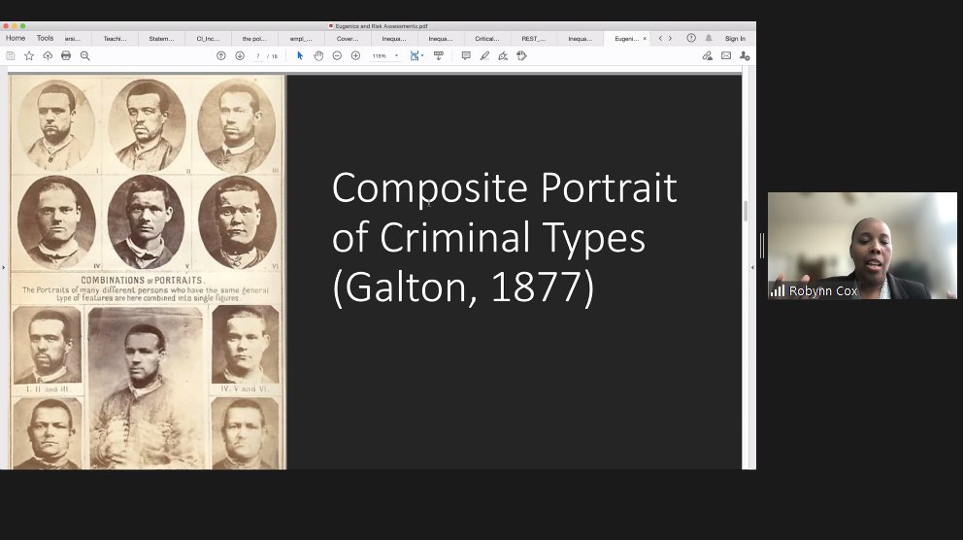Choose the Selection arrow tool

point(300,56)
